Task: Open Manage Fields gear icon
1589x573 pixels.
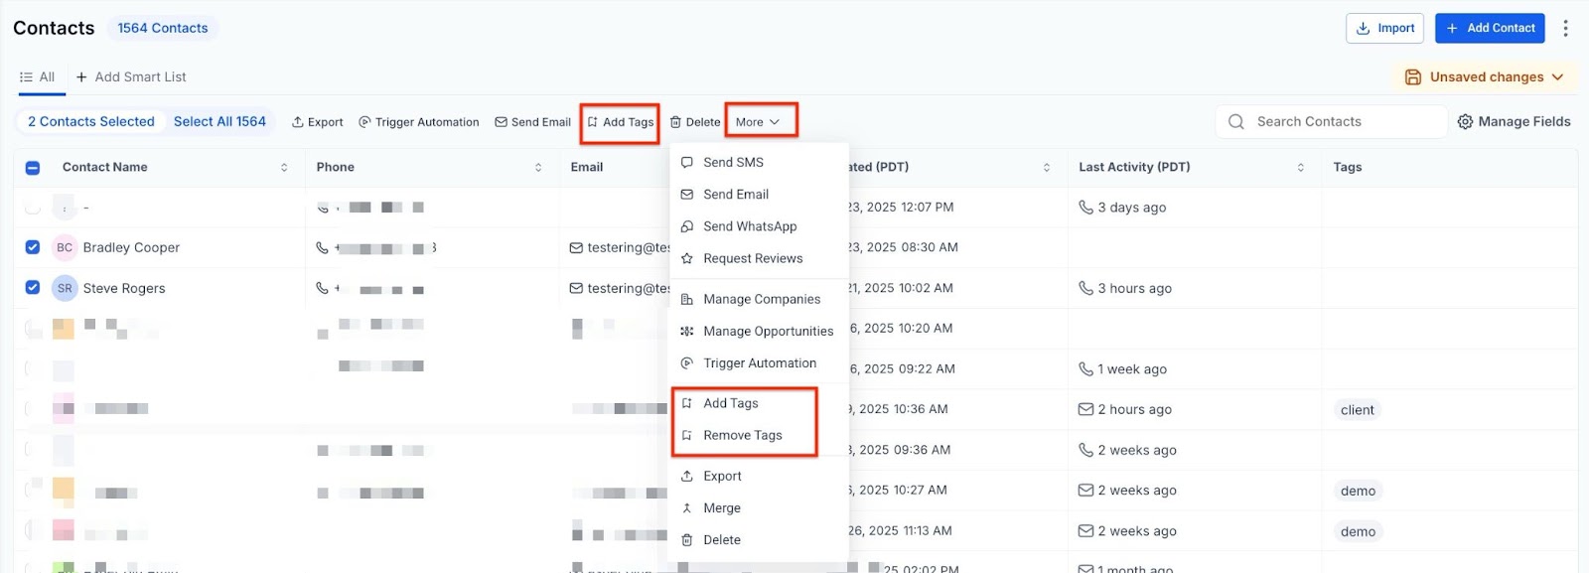Action: pyautogui.click(x=1465, y=121)
